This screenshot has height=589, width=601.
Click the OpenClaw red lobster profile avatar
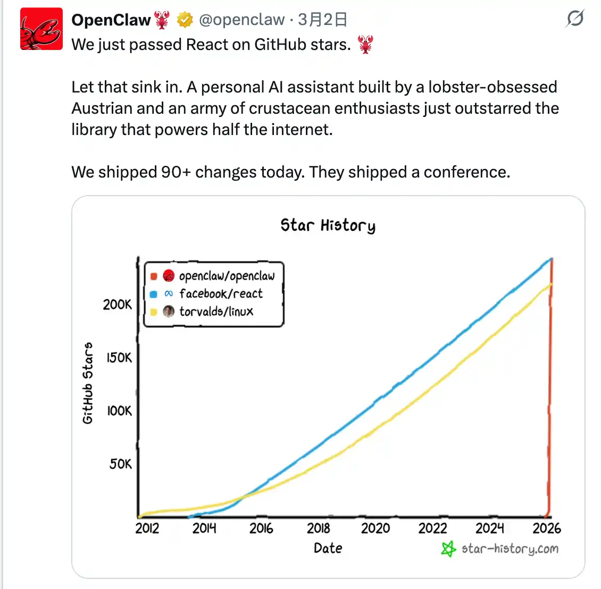click(41, 29)
